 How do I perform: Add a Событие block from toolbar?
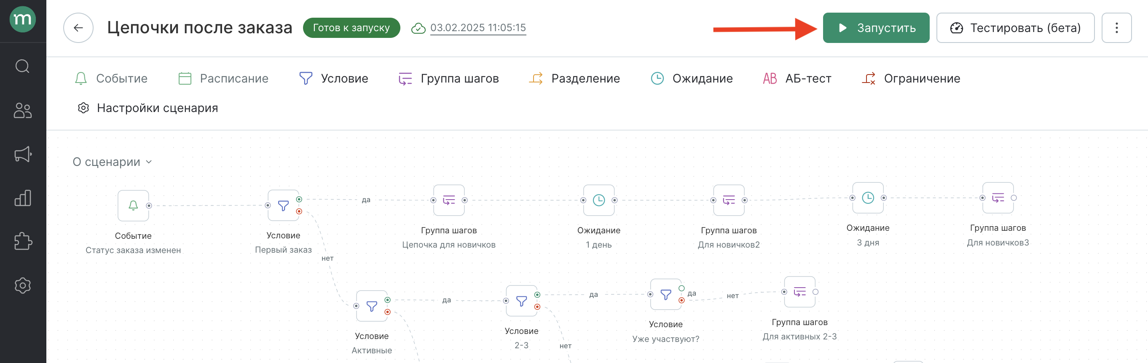pos(111,78)
